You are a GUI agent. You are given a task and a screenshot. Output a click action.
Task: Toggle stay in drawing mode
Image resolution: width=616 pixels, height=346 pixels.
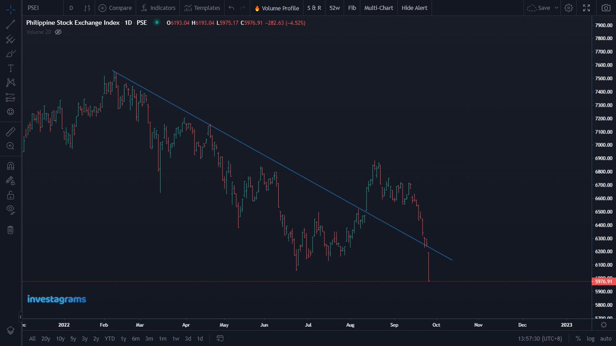(10, 180)
